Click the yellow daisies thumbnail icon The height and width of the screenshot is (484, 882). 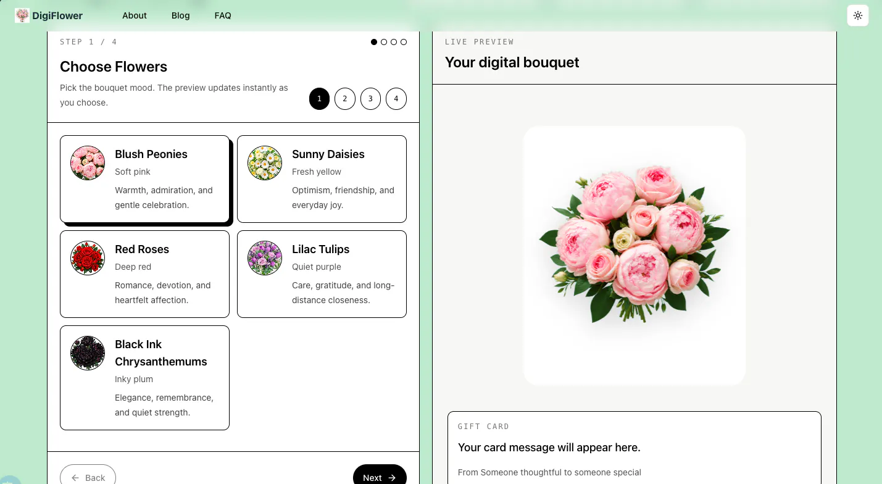coord(265,163)
